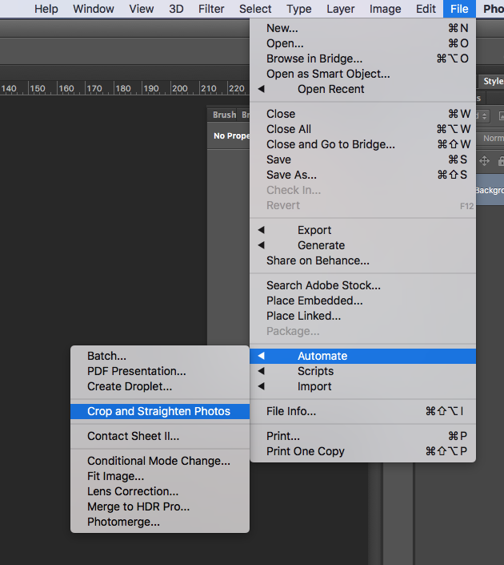Expand the Open Recent submenu
504x565 pixels.
click(330, 89)
